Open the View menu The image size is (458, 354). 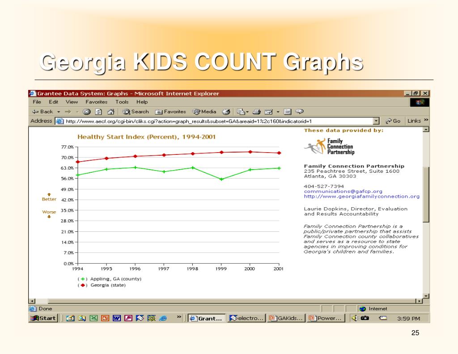tap(72, 102)
